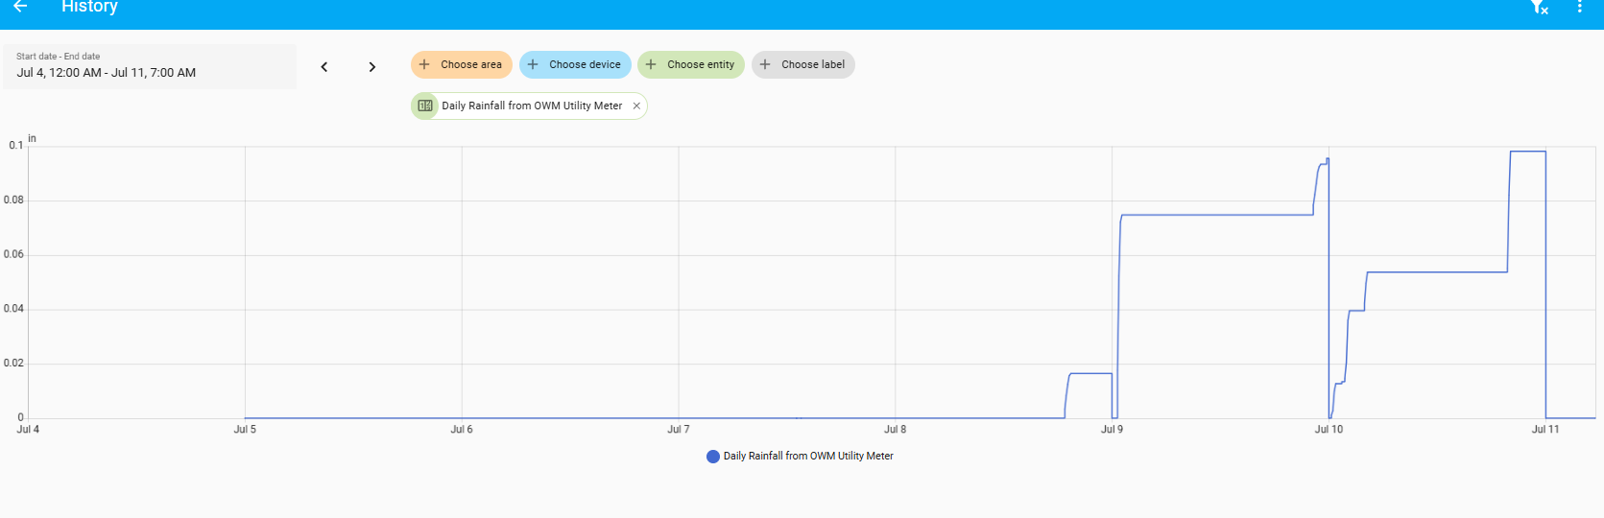1604x518 pixels.
Task: Open the Choose area picker
Action: [x=462, y=64]
